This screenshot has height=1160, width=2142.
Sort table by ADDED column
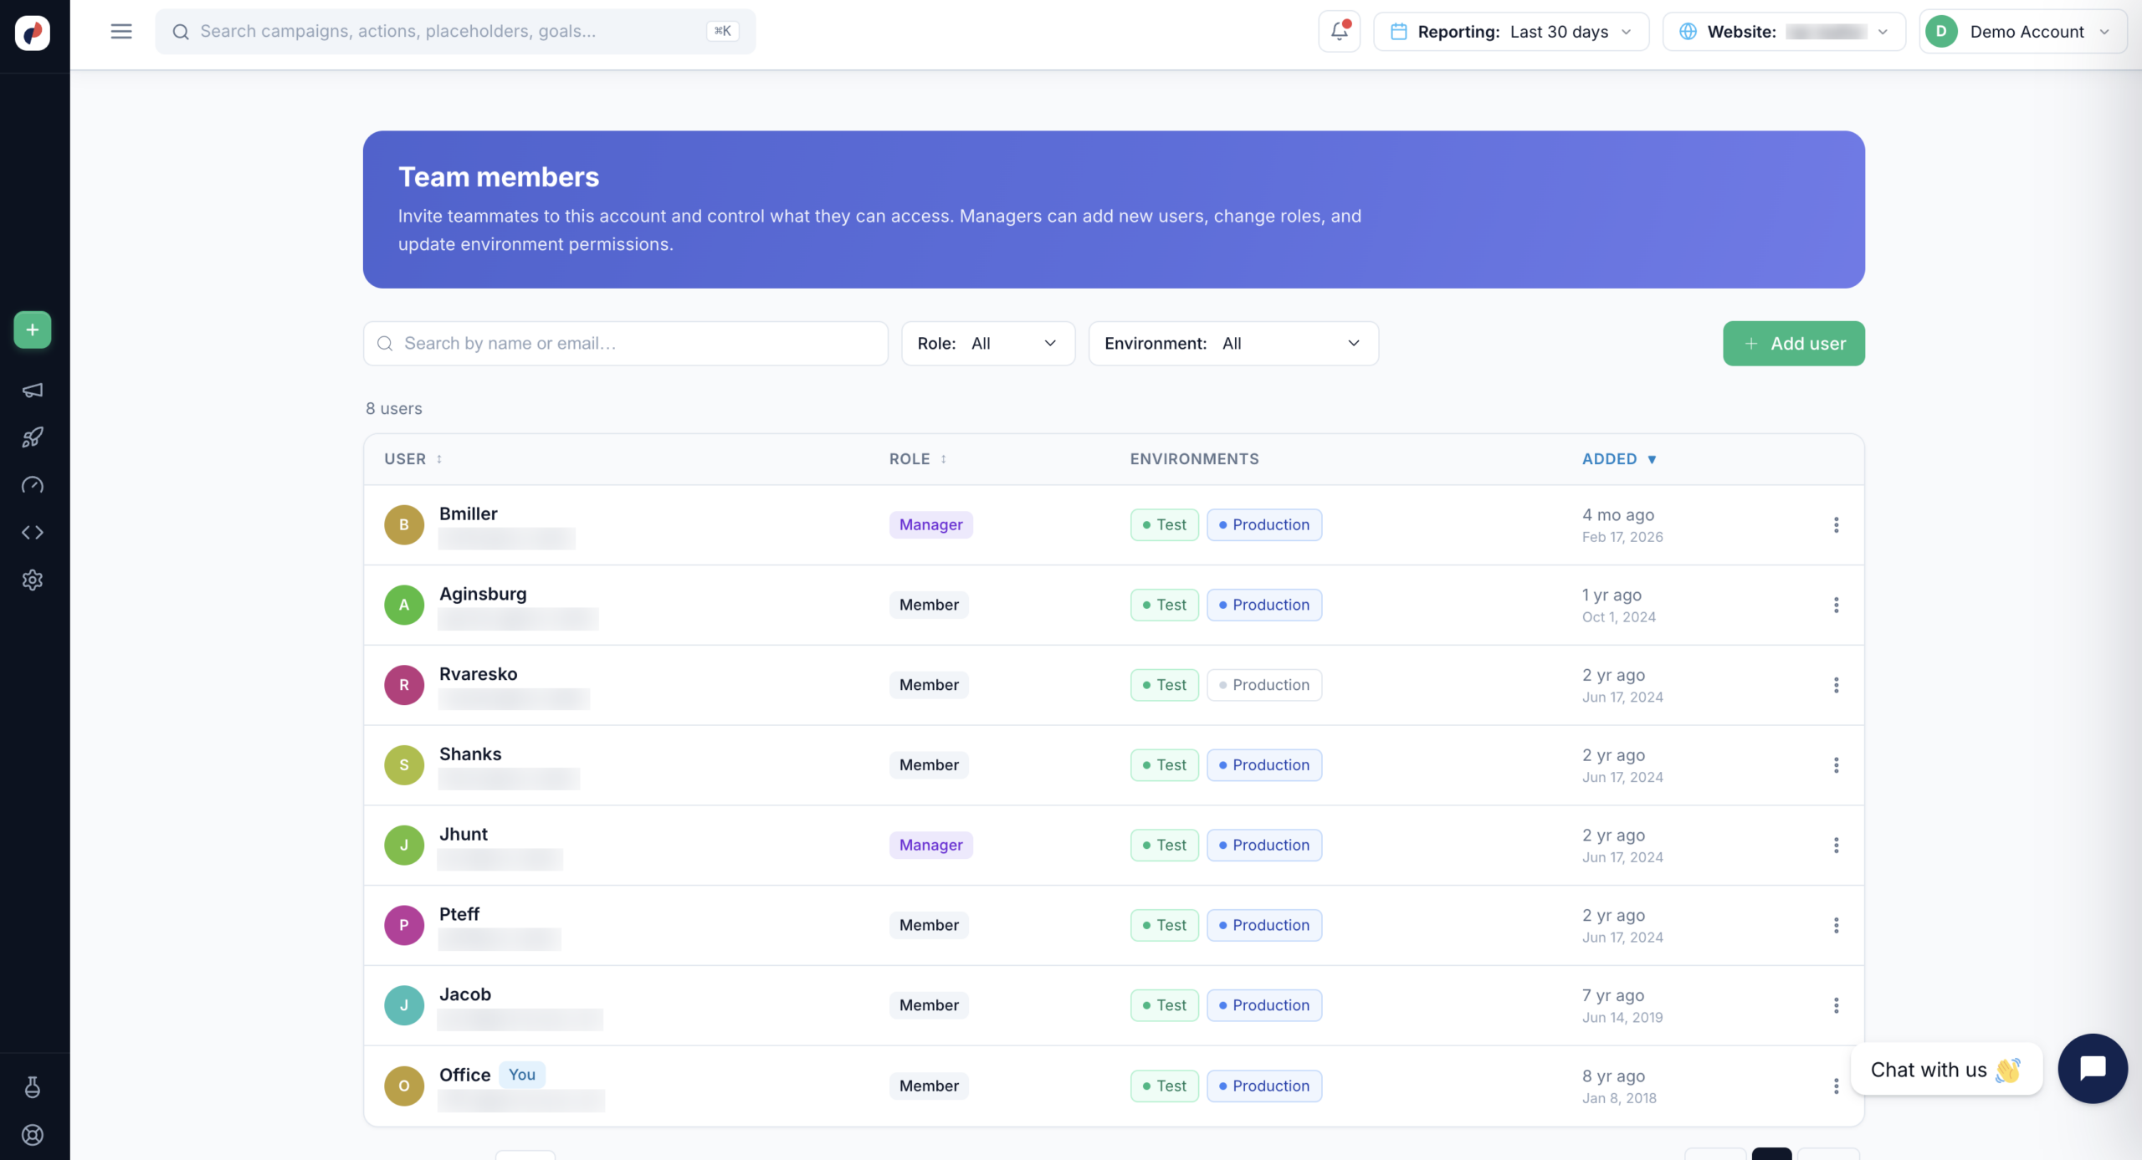1619,459
